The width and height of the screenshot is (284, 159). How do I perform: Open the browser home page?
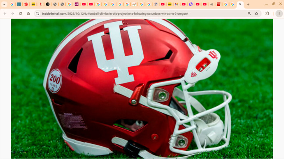(28, 14)
